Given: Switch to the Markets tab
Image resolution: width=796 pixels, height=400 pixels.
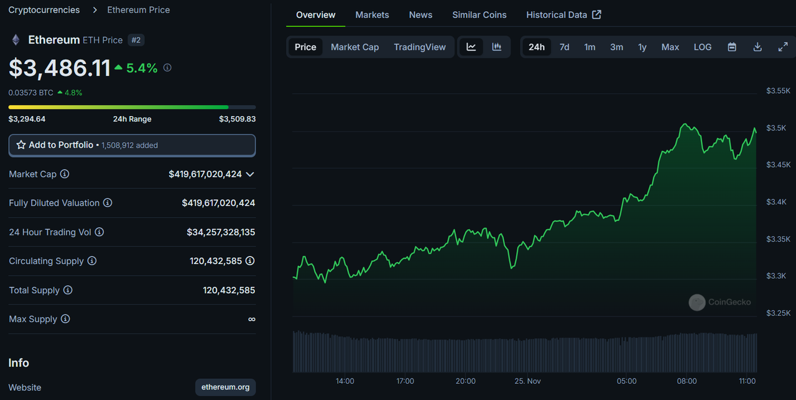Looking at the screenshot, I should [x=372, y=15].
